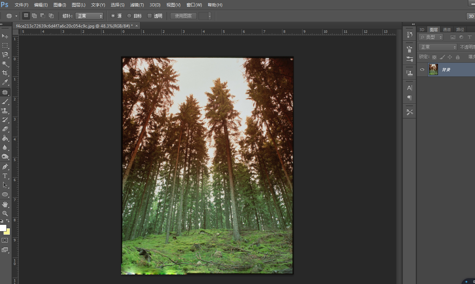The height and width of the screenshot is (284, 475).
Task: Open the layer blend mode 正常 dropdown
Action: (x=438, y=47)
